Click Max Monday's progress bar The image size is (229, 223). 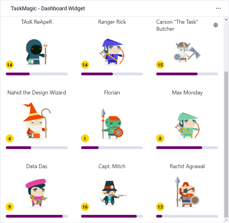187,148
